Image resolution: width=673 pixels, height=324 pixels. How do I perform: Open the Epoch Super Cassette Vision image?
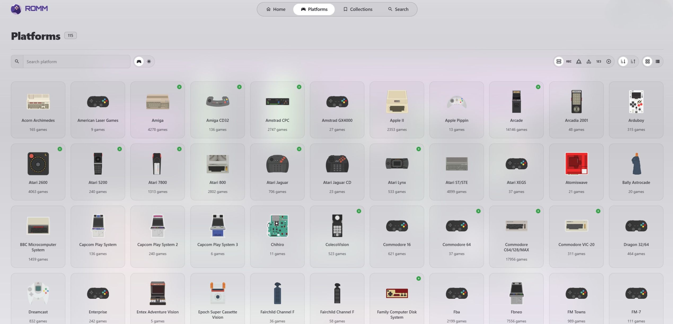coord(218,293)
